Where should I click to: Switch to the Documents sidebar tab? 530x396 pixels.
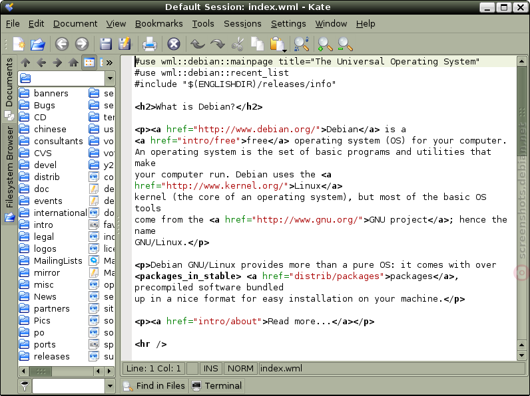click(x=9, y=89)
